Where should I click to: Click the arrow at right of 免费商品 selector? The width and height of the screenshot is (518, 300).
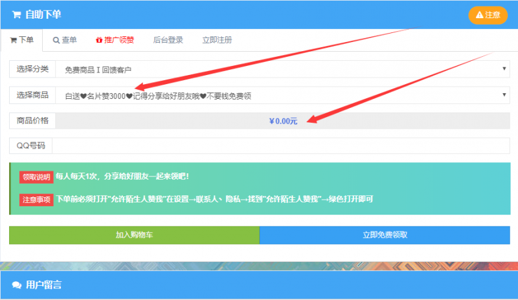(504, 69)
